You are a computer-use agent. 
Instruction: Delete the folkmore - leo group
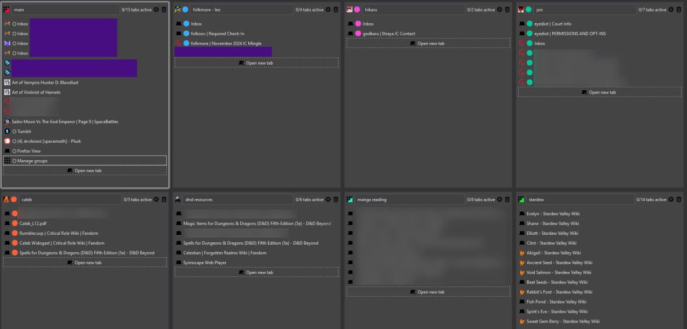tap(336, 10)
